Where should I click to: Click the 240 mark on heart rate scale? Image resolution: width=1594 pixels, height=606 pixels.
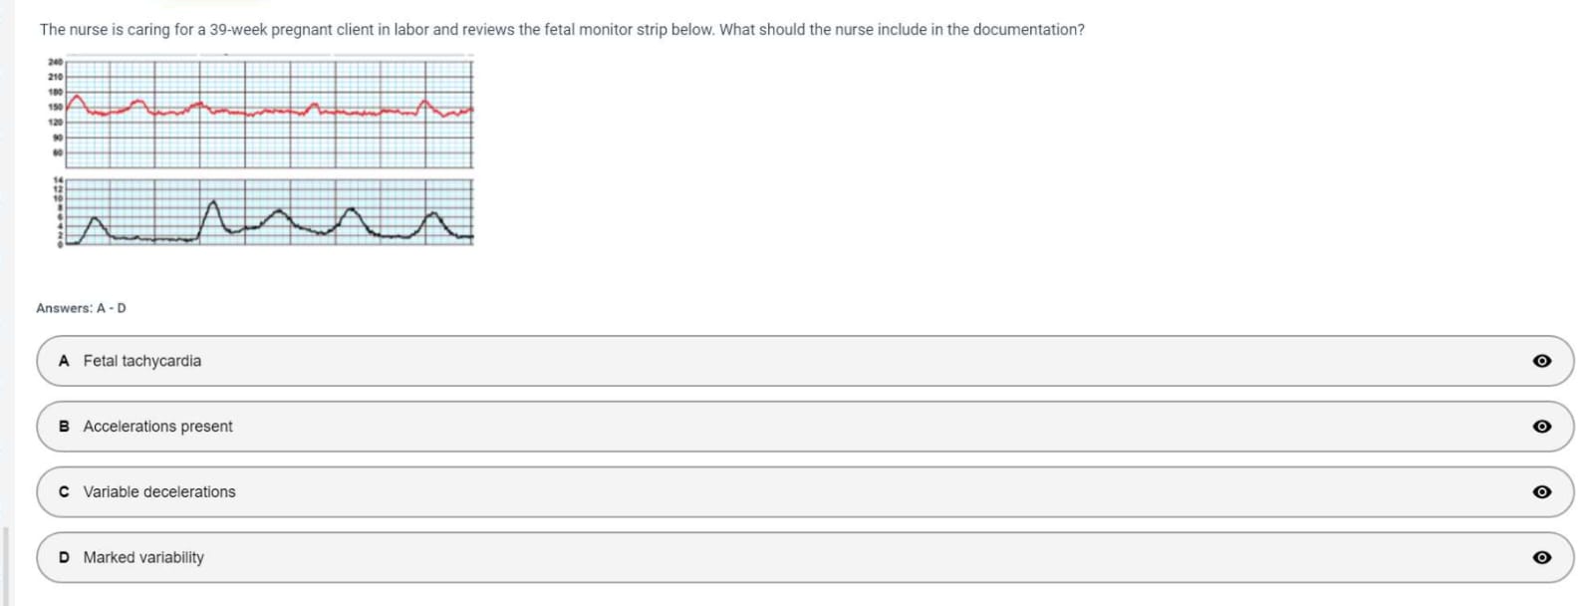(x=55, y=62)
